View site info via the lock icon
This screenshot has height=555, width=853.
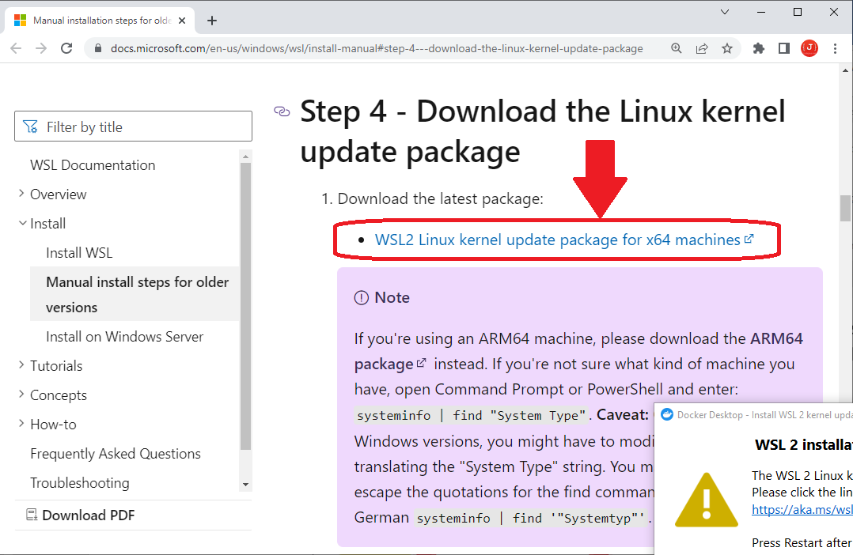98,48
